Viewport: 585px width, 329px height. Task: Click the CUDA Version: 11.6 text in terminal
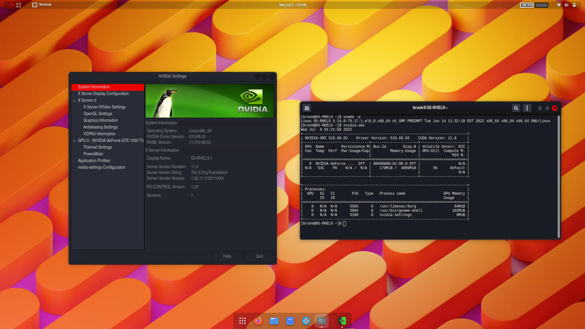(437, 138)
